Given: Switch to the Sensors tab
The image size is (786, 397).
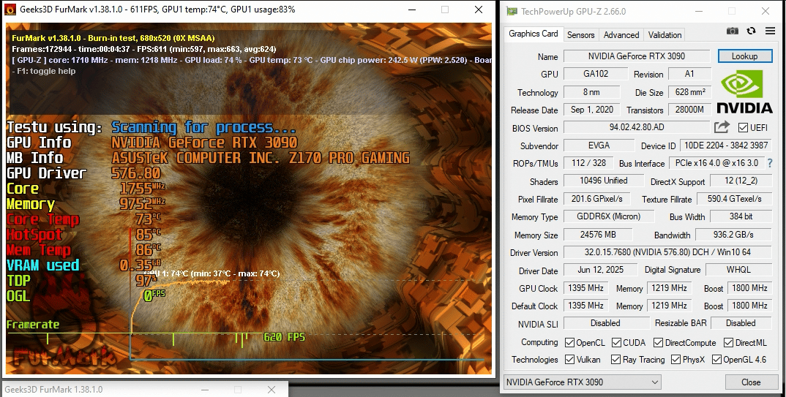Looking at the screenshot, I should pyautogui.click(x=580, y=34).
